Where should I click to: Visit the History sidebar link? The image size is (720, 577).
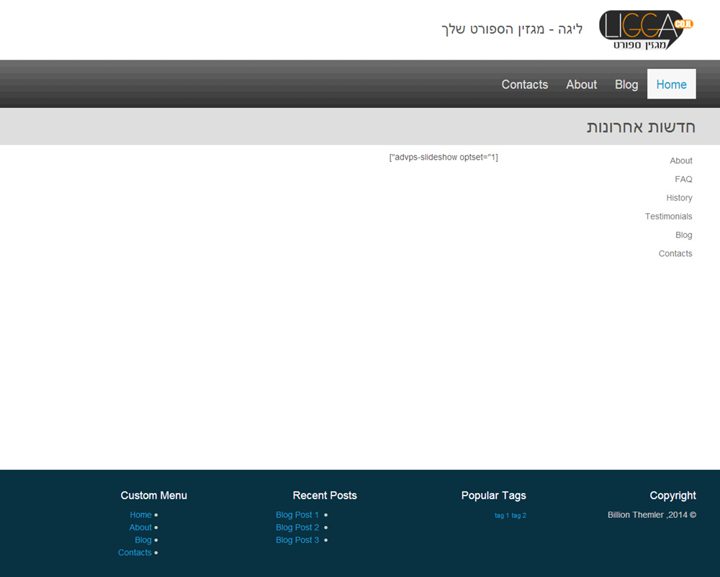click(679, 198)
